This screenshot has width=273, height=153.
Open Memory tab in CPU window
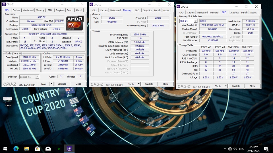coord(40,10)
